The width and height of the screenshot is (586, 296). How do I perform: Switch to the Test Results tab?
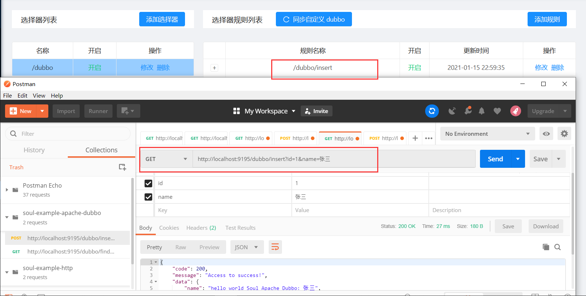point(240,228)
